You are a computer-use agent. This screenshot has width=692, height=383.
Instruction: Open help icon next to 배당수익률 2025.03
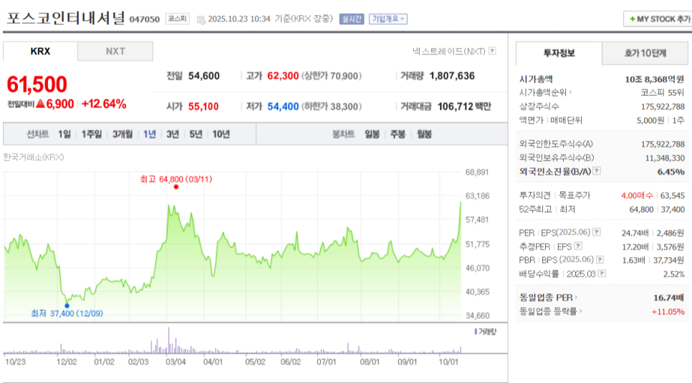click(x=602, y=273)
